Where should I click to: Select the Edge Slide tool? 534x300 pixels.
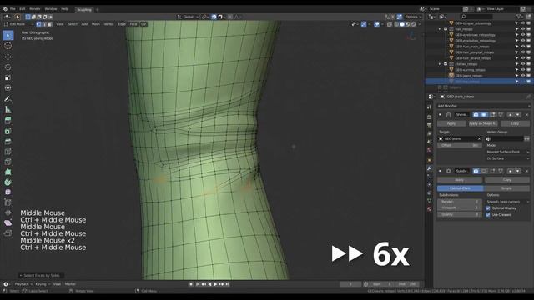(x=8, y=202)
